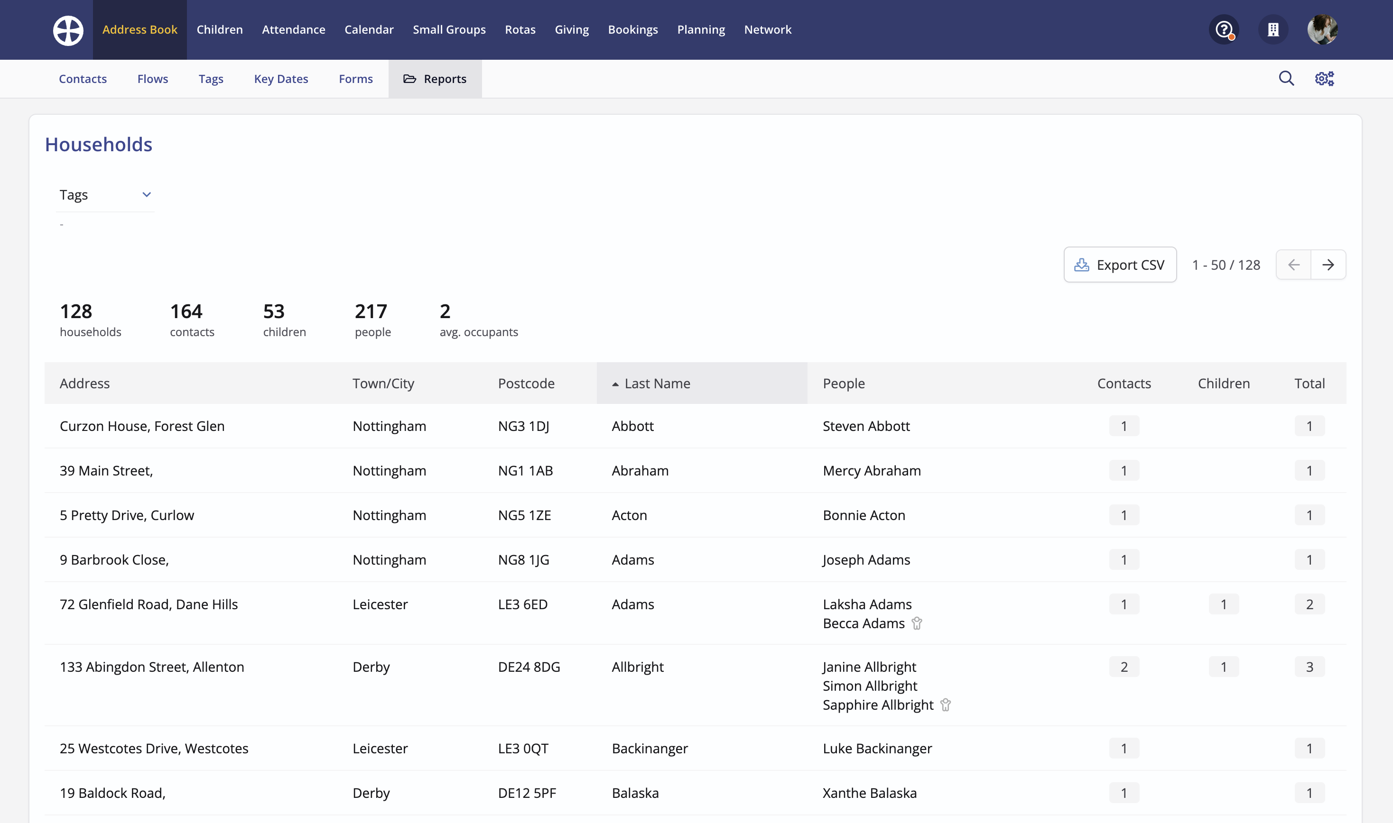
Task: Open the Planning module
Action: coord(701,29)
